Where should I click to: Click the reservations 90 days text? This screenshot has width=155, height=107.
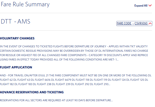coord(56,100)
